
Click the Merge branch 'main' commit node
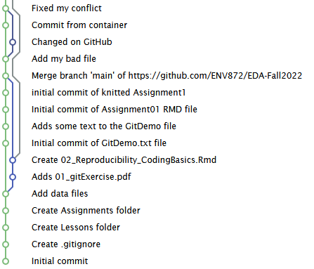[6, 76]
